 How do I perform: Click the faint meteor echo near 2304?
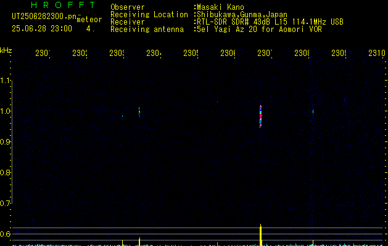pyautogui.click(x=139, y=111)
